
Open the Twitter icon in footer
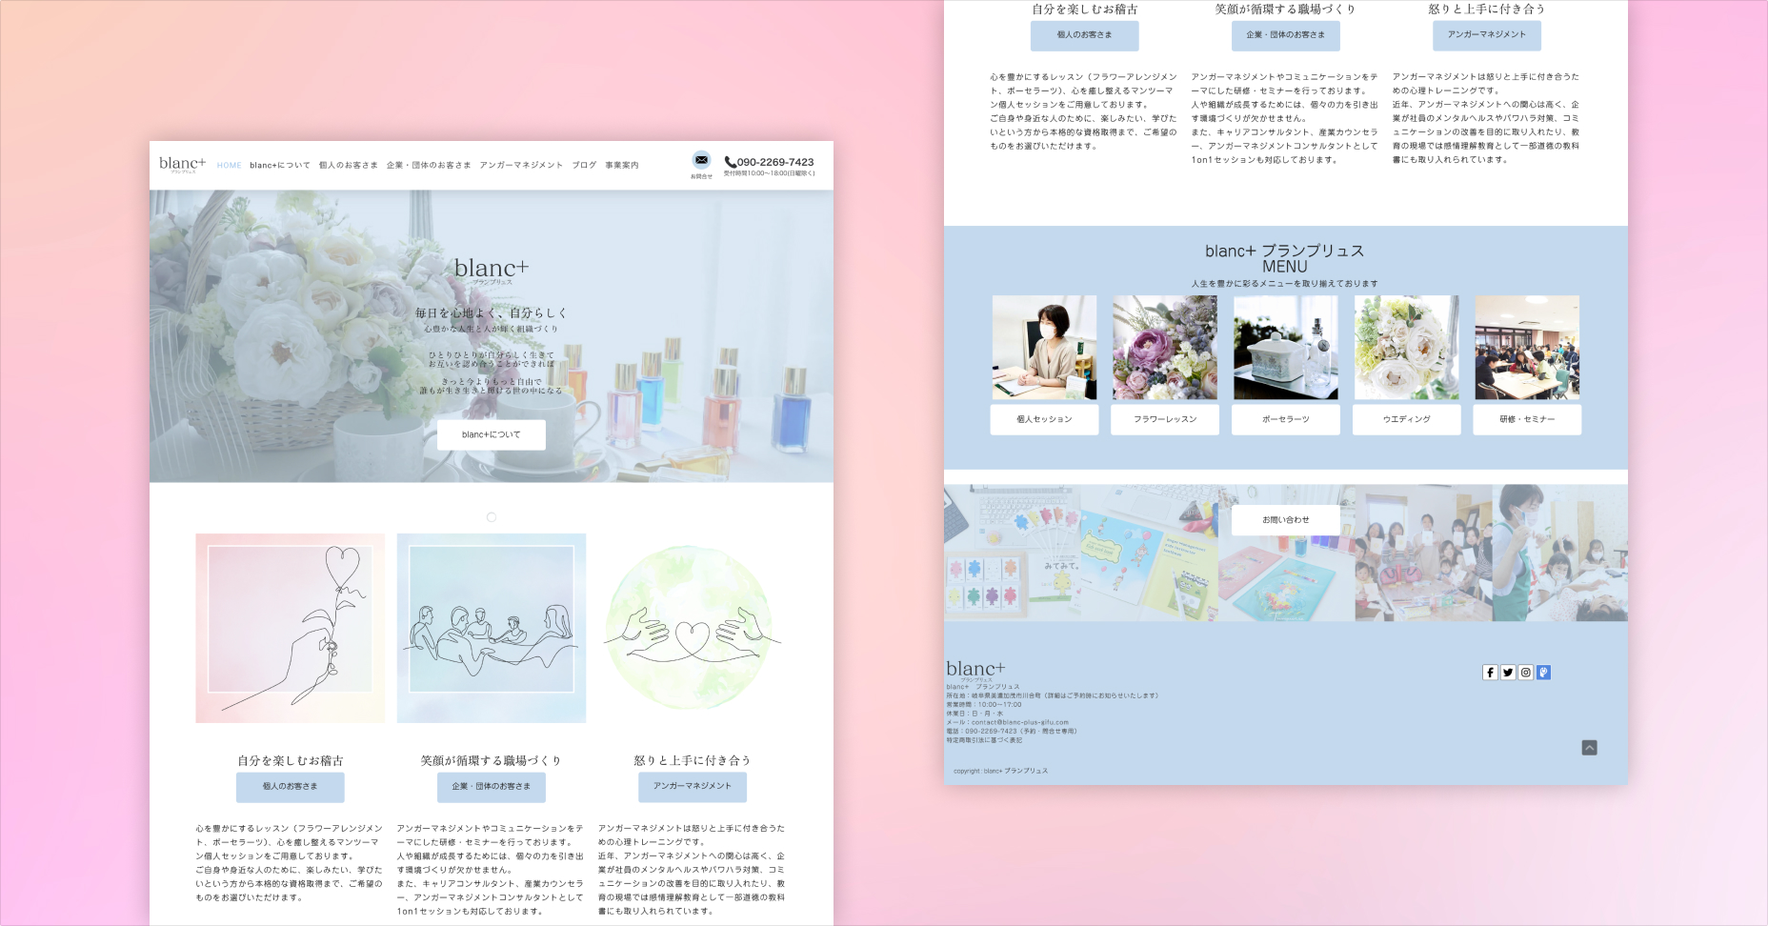tap(1508, 673)
